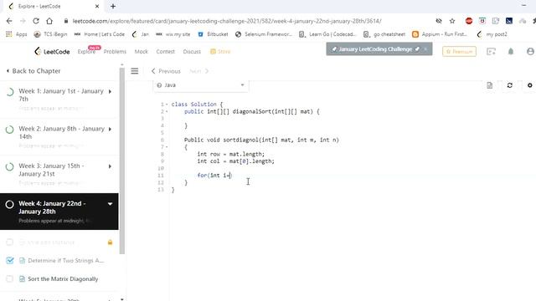Open the Store menu item
Viewport: 536px width, 301px height.
tap(220, 52)
